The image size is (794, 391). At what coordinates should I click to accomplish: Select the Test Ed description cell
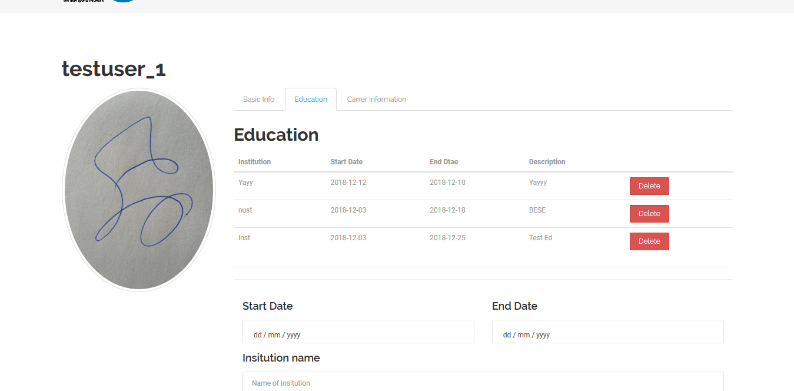click(540, 238)
